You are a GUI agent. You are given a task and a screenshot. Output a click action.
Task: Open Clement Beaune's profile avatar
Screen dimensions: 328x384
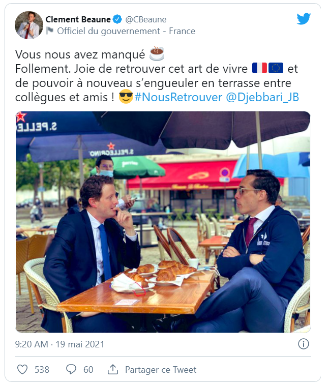click(29, 25)
